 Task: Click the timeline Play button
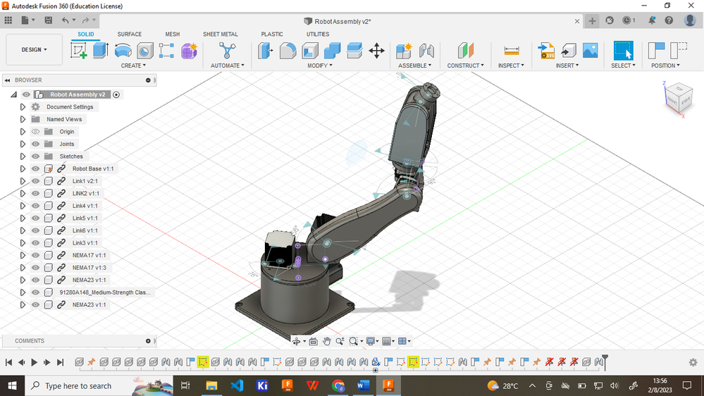(x=34, y=362)
